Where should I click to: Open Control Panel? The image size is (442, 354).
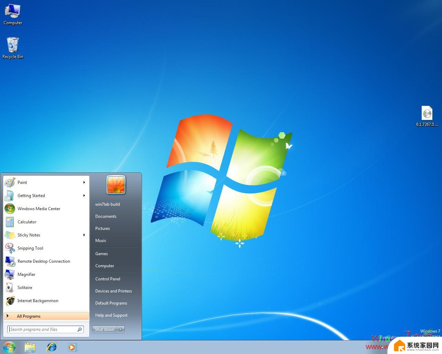pos(108,279)
